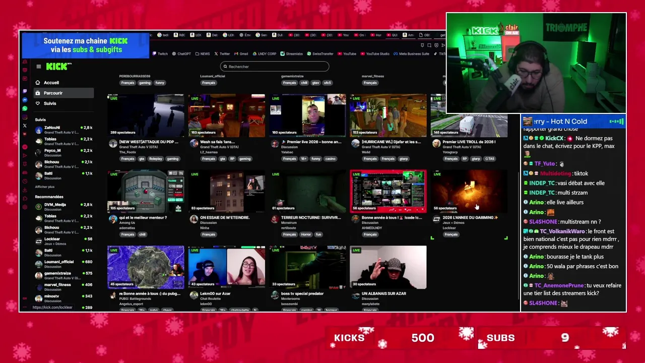
Task: Click the Roleplay tag under The_Footix
Action: click(156, 159)
